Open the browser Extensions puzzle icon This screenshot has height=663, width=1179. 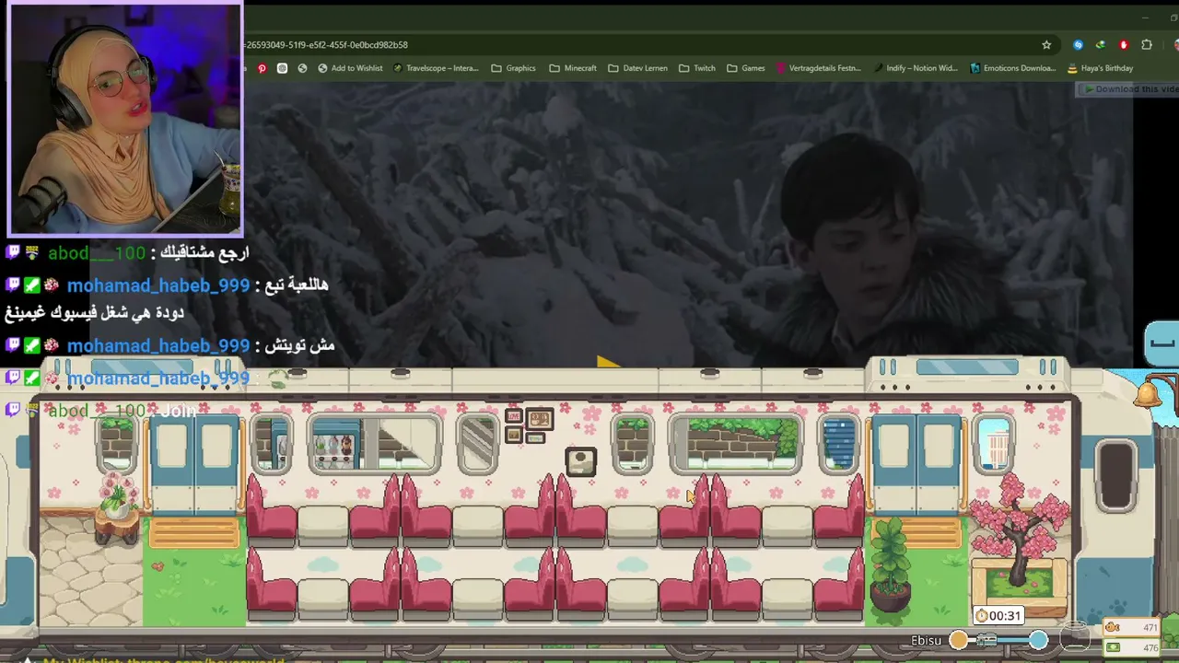[1147, 44]
